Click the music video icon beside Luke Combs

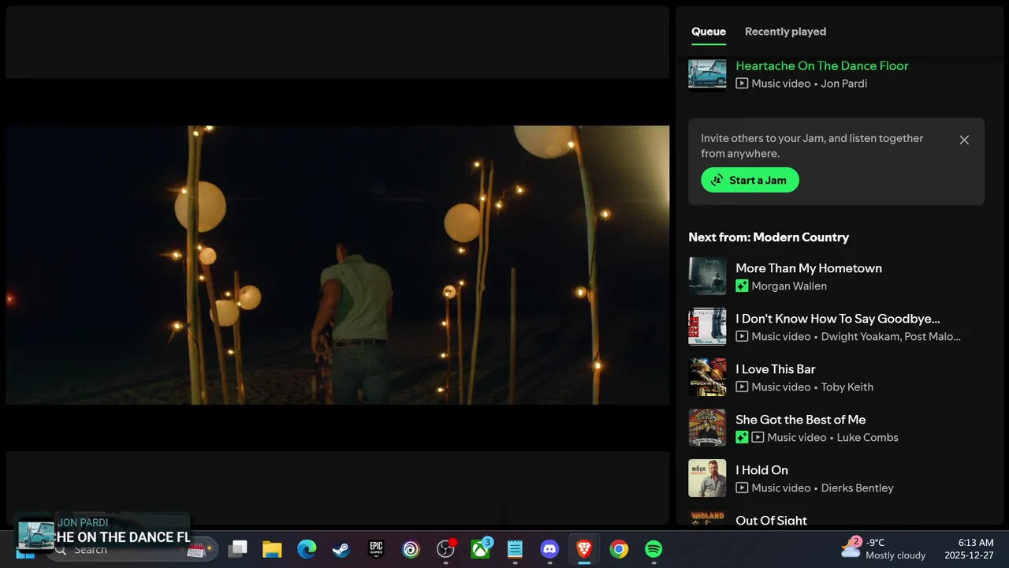coord(758,438)
